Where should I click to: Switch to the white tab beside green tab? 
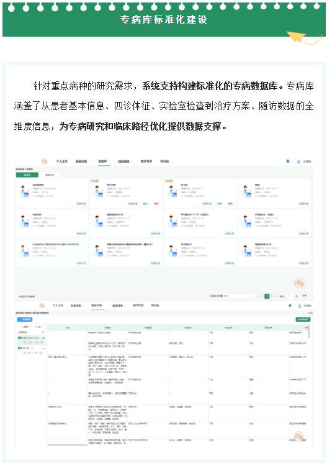coord(50,175)
